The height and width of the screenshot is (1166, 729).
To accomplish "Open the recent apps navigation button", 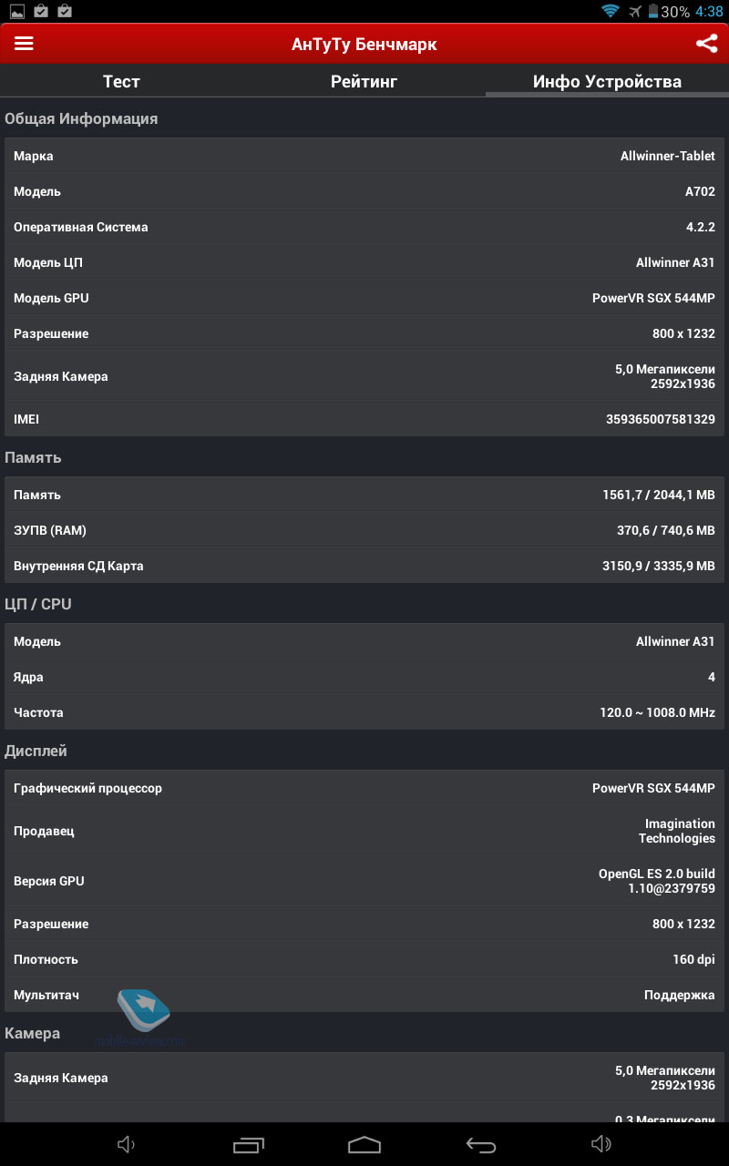I will [x=247, y=1145].
